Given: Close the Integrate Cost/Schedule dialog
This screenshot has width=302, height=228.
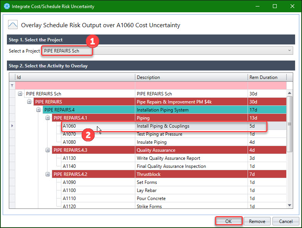Looking at the screenshot, I should 292,6.
